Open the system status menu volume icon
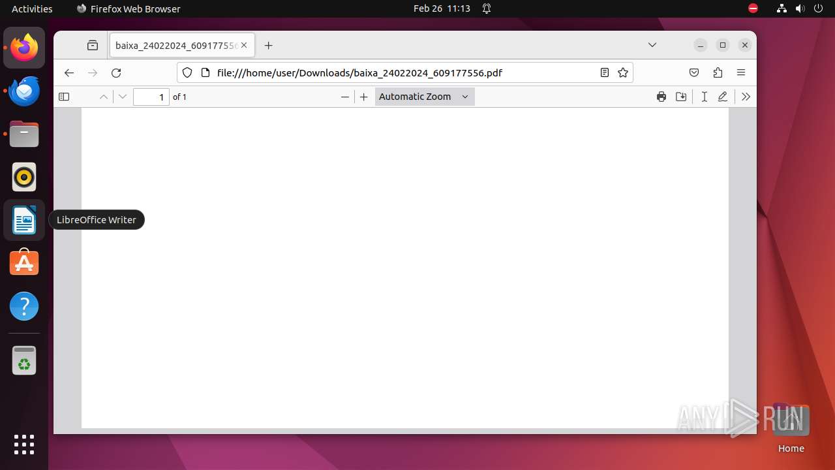The image size is (835, 470). (x=800, y=8)
